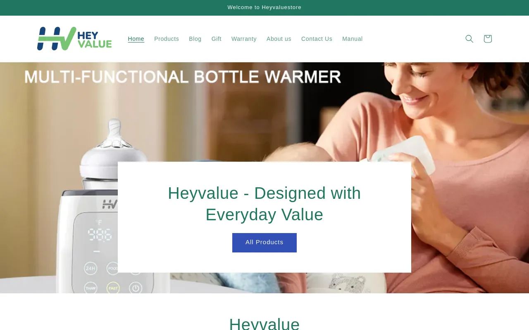529x330 pixels.
Task: Click the Multi-Functional Bottle Warmer banner text
Action: pos(183,77)
